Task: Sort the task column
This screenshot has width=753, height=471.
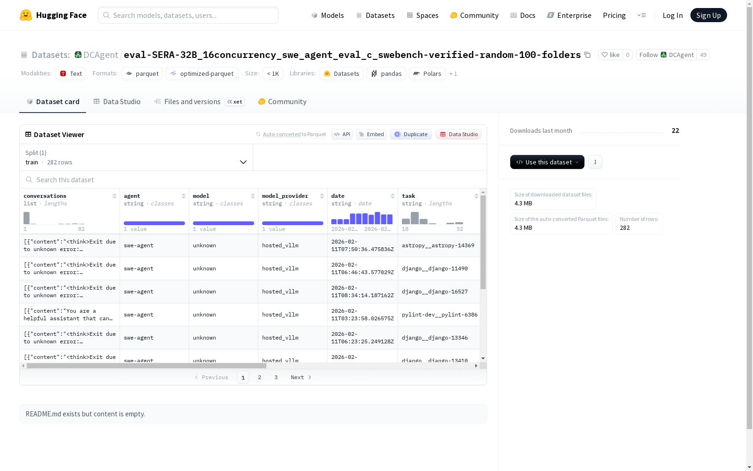Action: click(x=476, y=196)
